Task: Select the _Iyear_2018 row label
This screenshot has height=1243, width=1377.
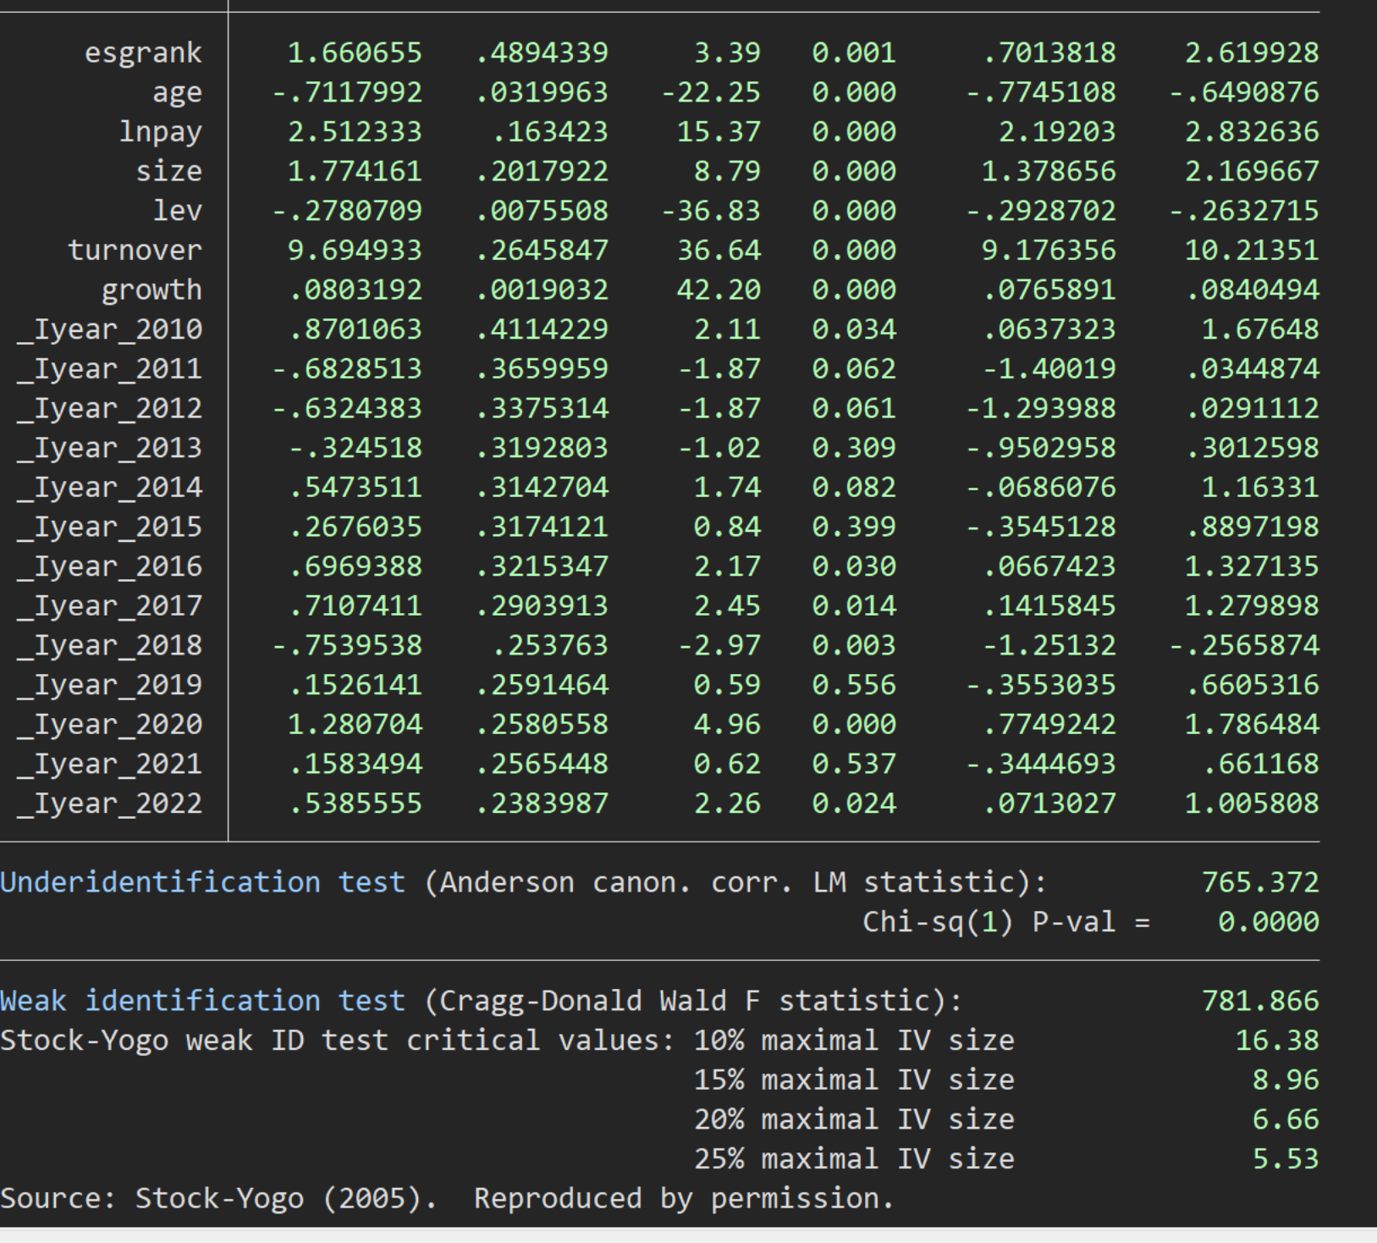Action: coord(109,645)
